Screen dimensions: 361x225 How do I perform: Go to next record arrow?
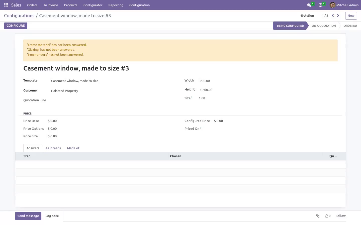(x=338, y=15)
